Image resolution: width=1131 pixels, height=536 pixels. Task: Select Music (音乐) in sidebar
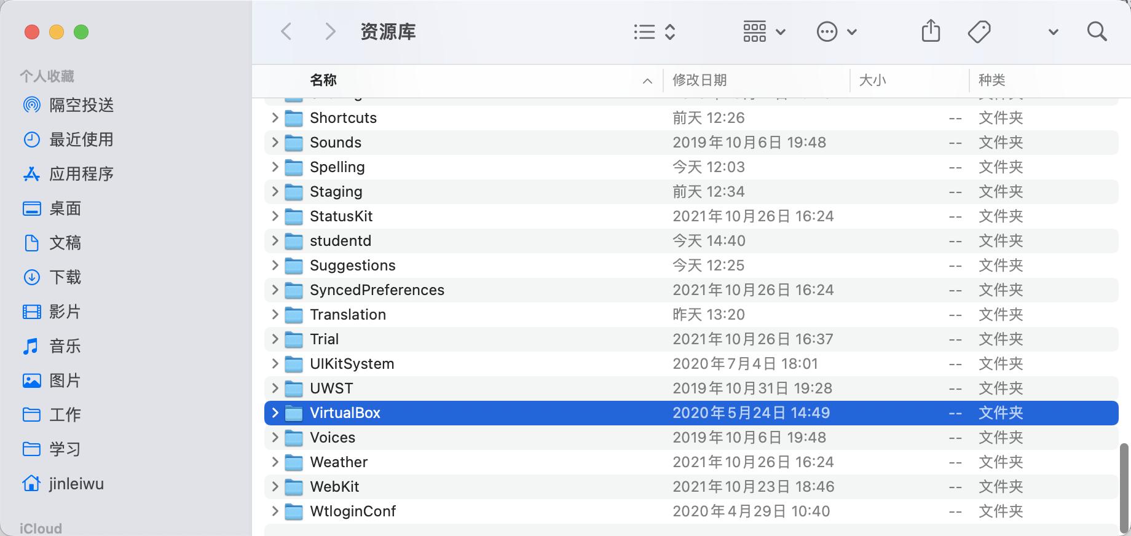52,346
